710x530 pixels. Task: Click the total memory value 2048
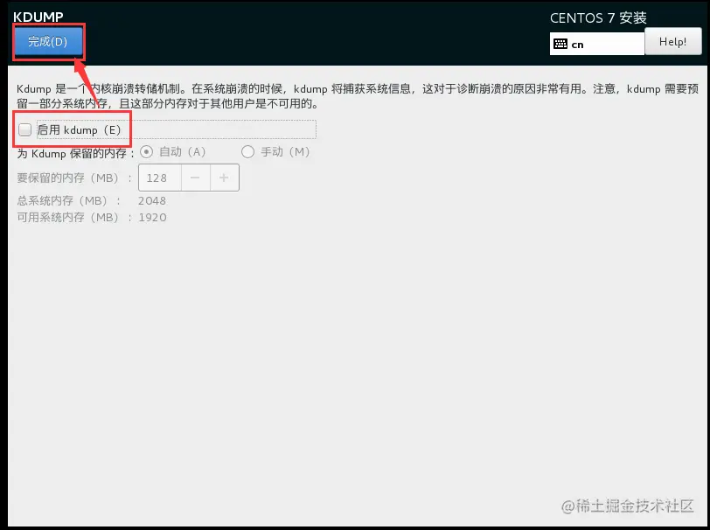coord(152,200)
